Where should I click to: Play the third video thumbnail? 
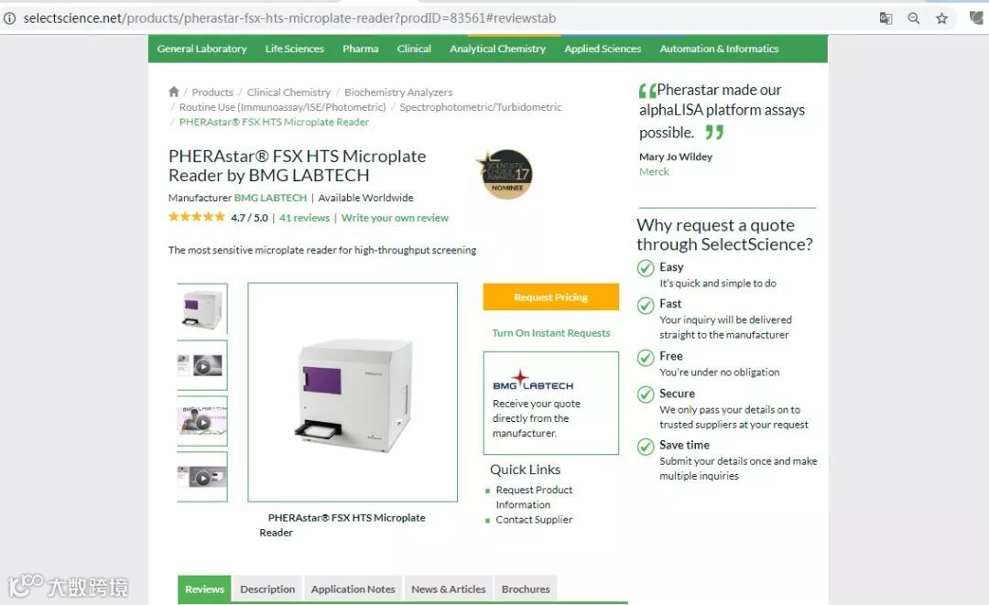coord(201,421)
